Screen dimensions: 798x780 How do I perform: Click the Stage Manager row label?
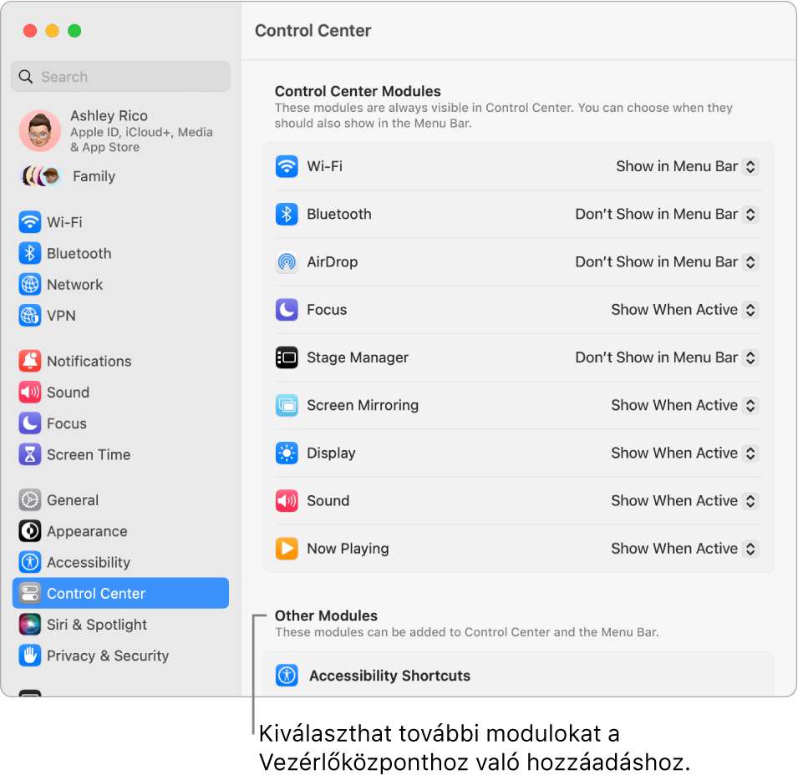click(x=358, y=357)
